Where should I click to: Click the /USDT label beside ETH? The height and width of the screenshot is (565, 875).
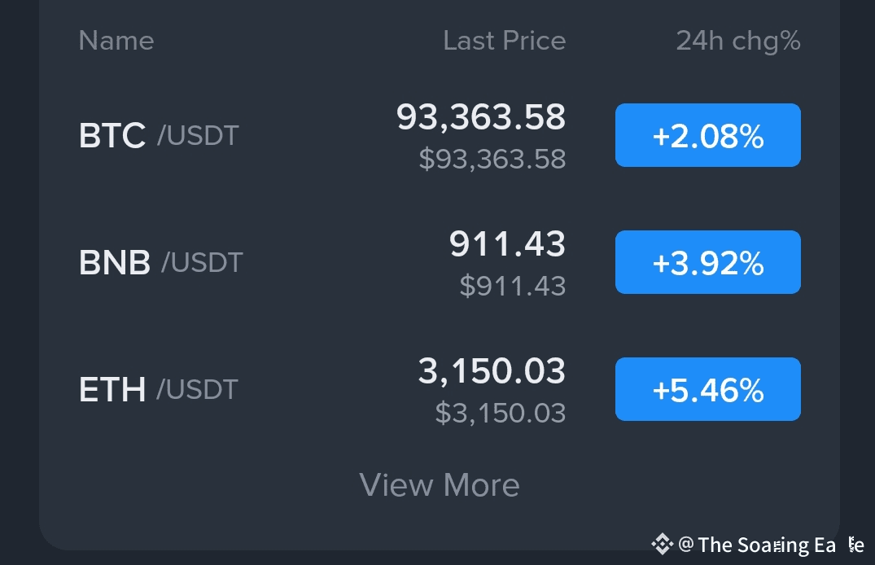click(x=197, y=389)
